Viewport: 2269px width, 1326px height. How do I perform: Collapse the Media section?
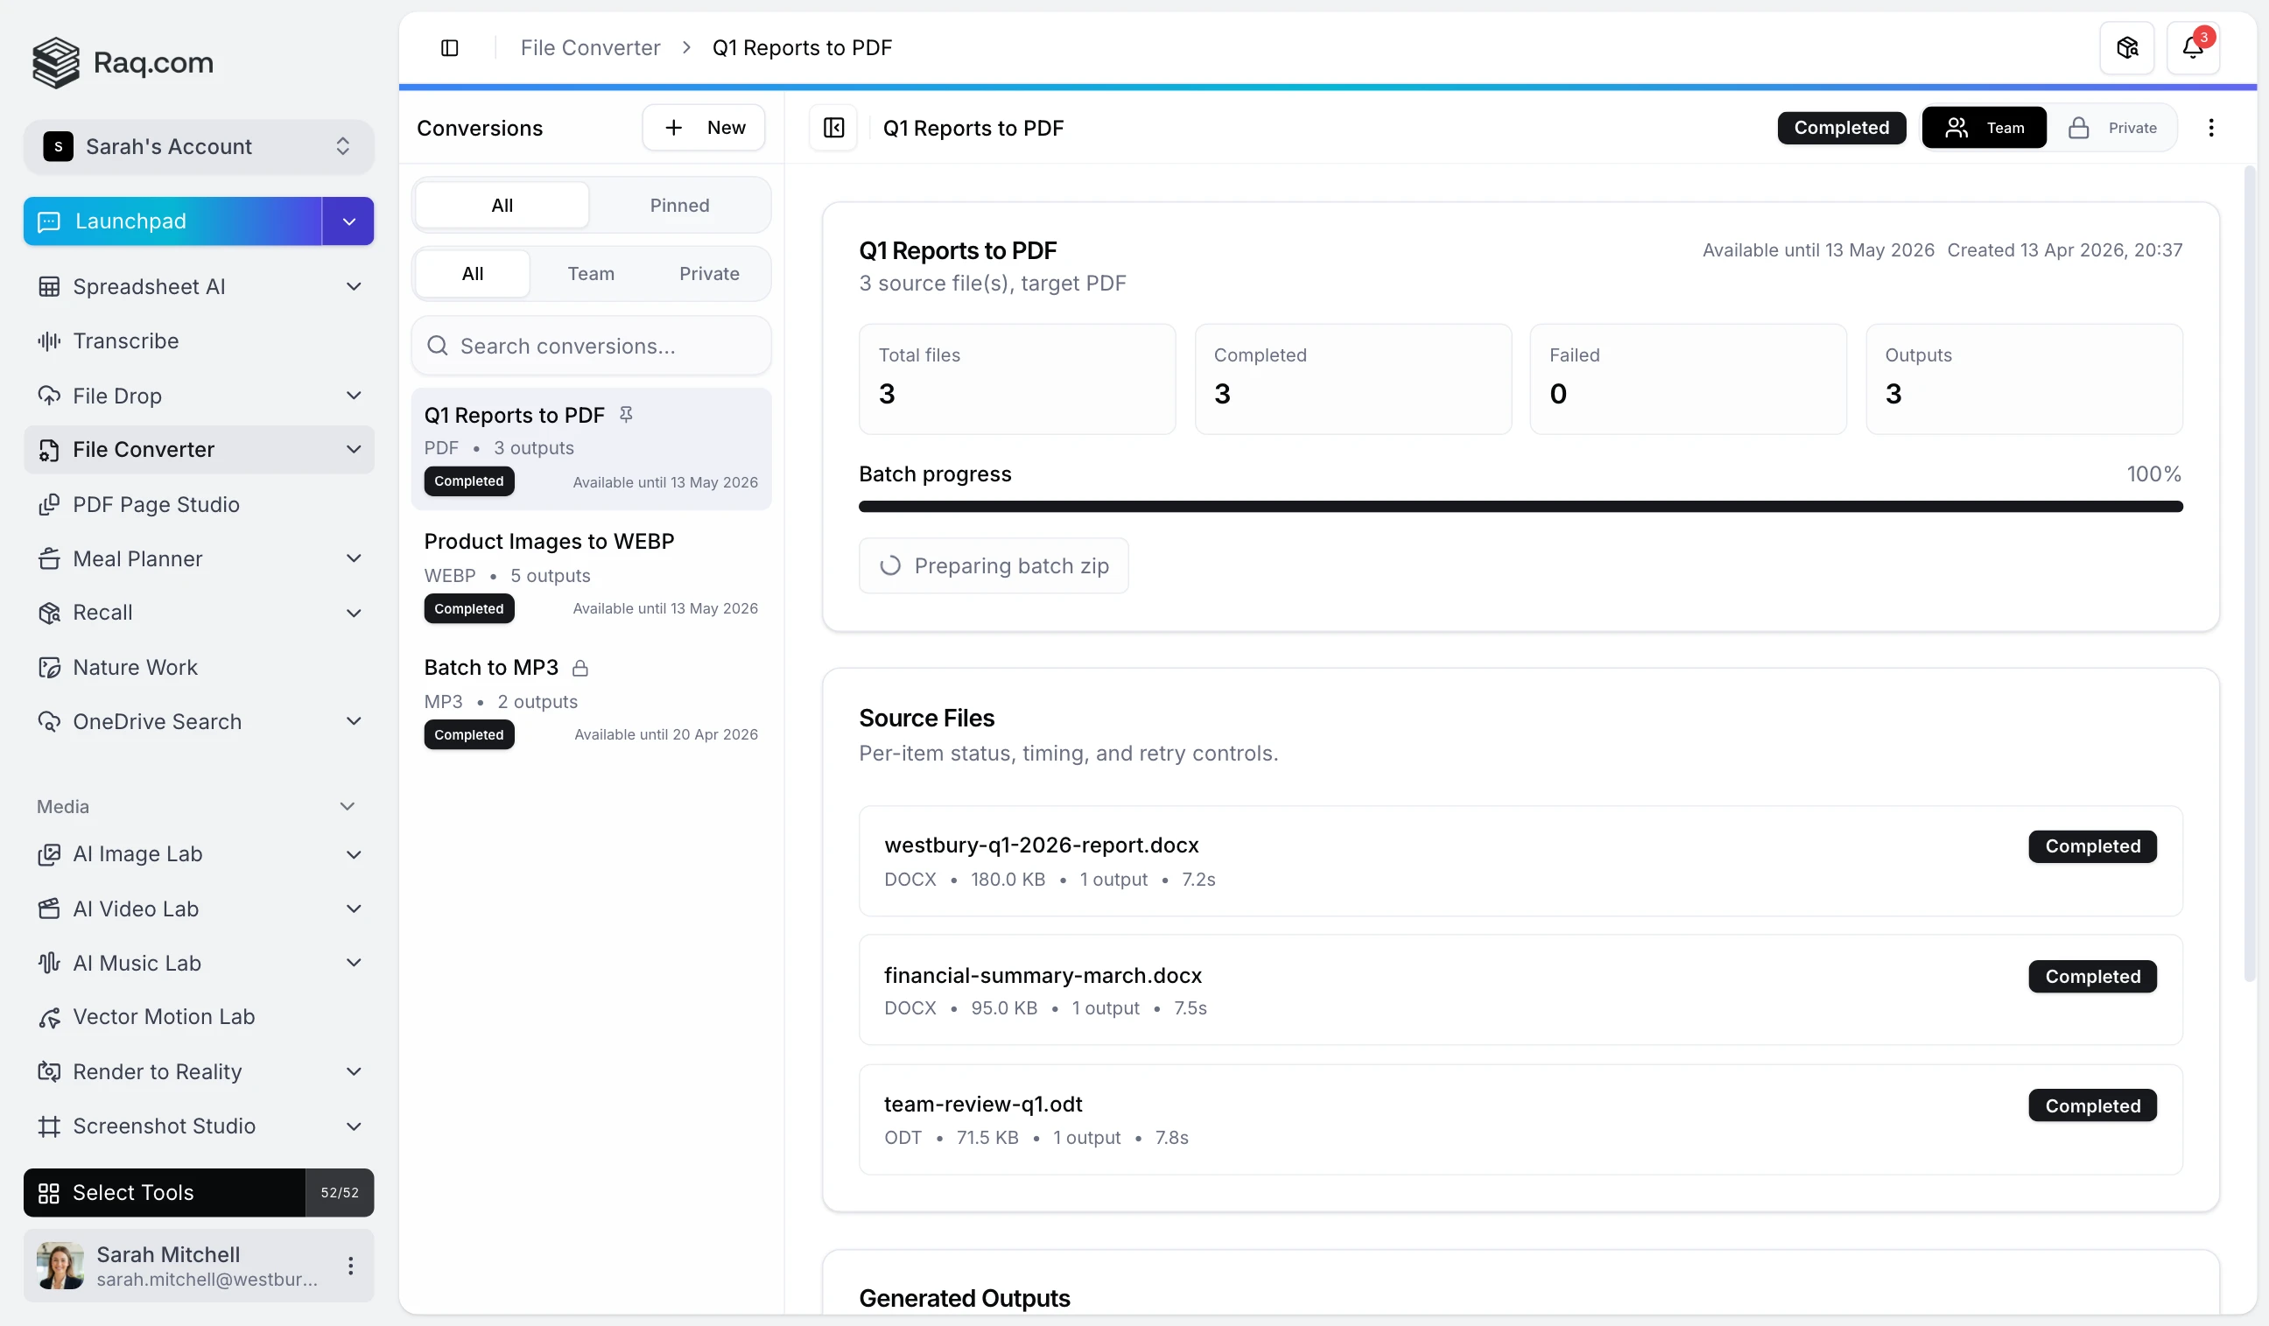coord(348,806)
